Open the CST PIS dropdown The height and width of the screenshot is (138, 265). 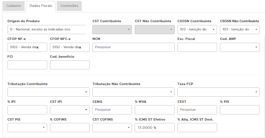click(x=27, y=127)
